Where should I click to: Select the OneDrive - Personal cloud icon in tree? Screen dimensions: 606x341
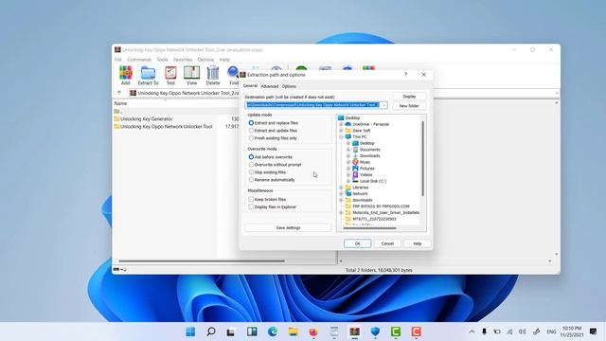point(348,124)
